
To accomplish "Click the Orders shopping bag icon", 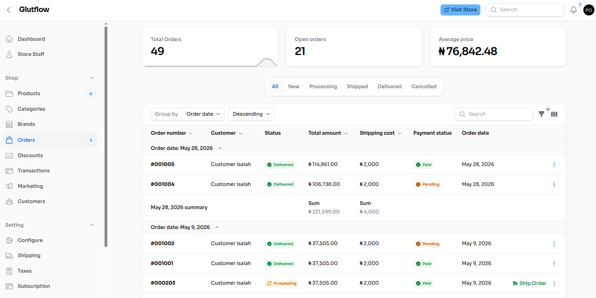I will click(x=10, y=140).
